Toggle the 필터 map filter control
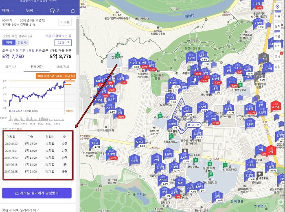 (x=277, y=26)
